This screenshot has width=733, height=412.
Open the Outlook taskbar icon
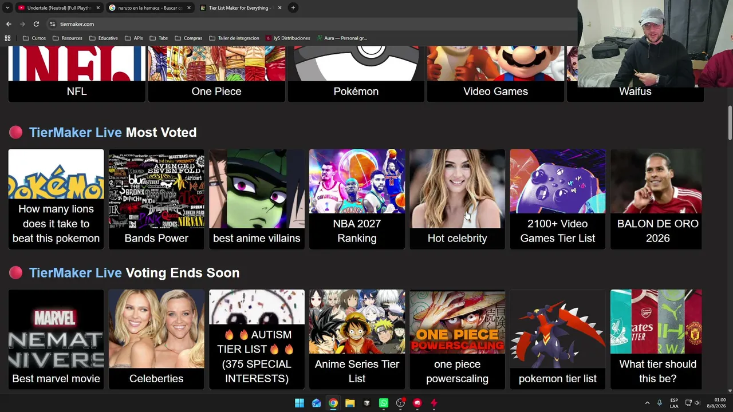(x=316, y=403)
